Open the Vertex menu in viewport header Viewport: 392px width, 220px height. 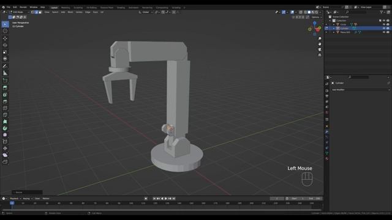[79, 12]
